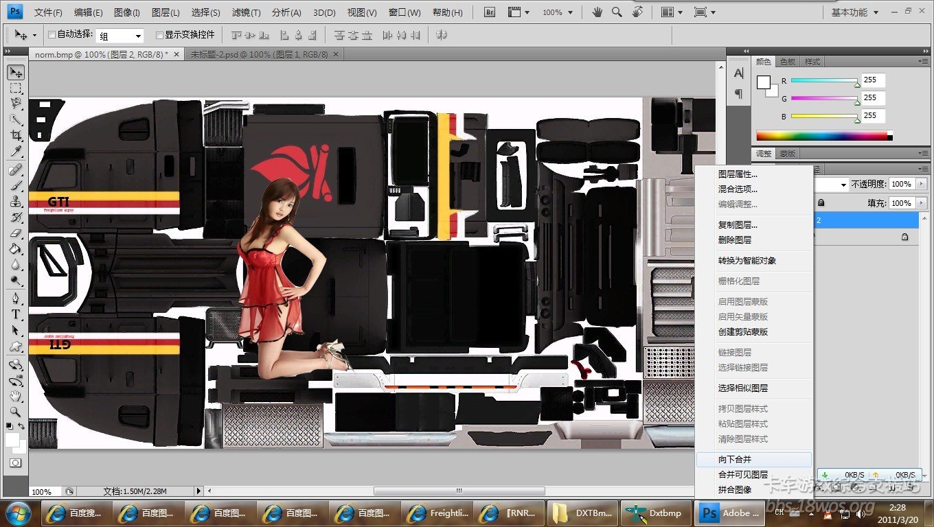Activate the Pen tool
934x527 pixels.
(16, 298)
